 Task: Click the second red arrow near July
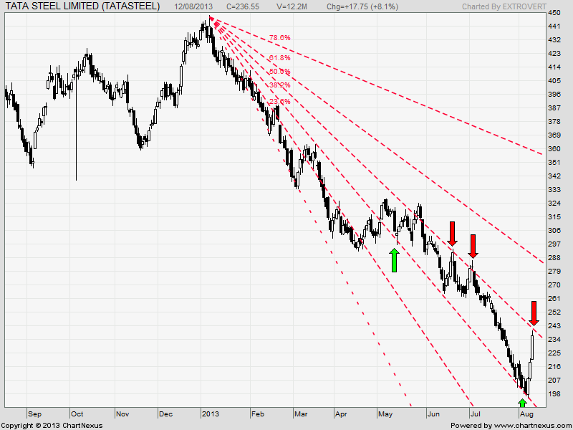point(474,244)
